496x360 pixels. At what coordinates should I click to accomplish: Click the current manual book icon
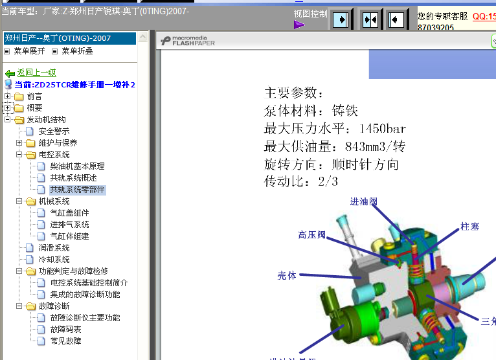click(8, 84)
